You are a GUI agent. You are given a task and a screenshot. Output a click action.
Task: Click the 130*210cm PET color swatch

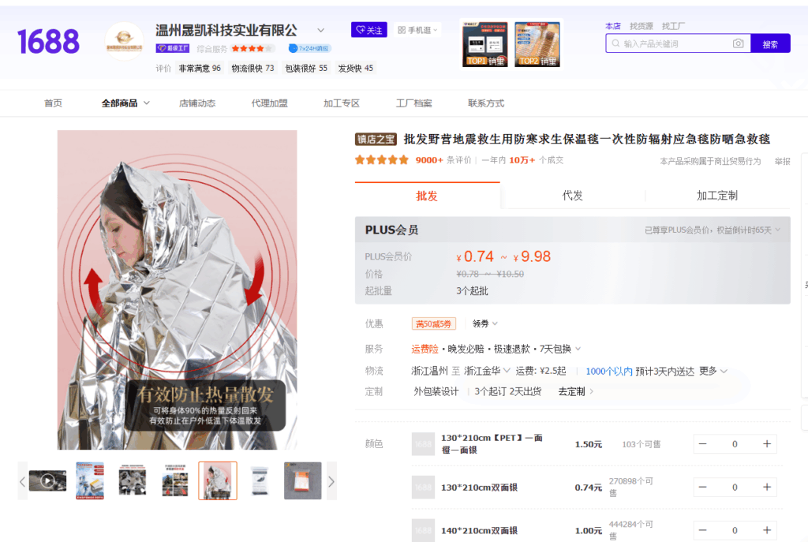tap(423, 444)
